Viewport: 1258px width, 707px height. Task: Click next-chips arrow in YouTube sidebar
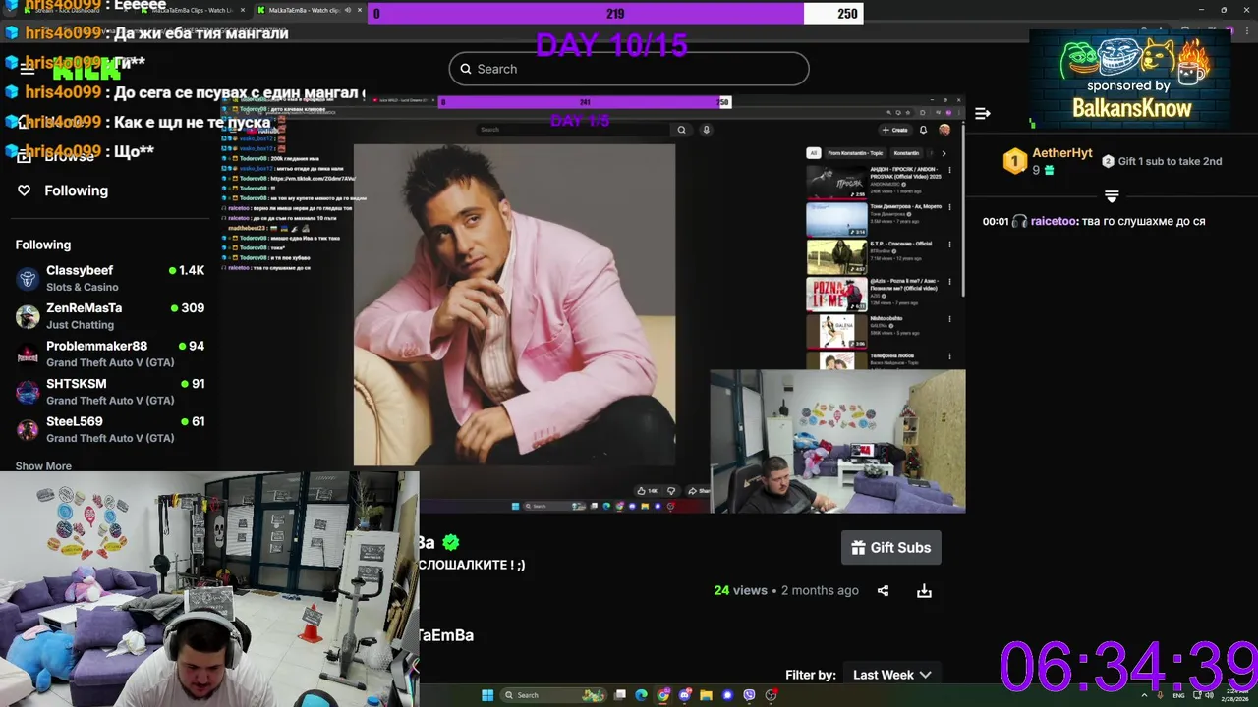[943, 153]
